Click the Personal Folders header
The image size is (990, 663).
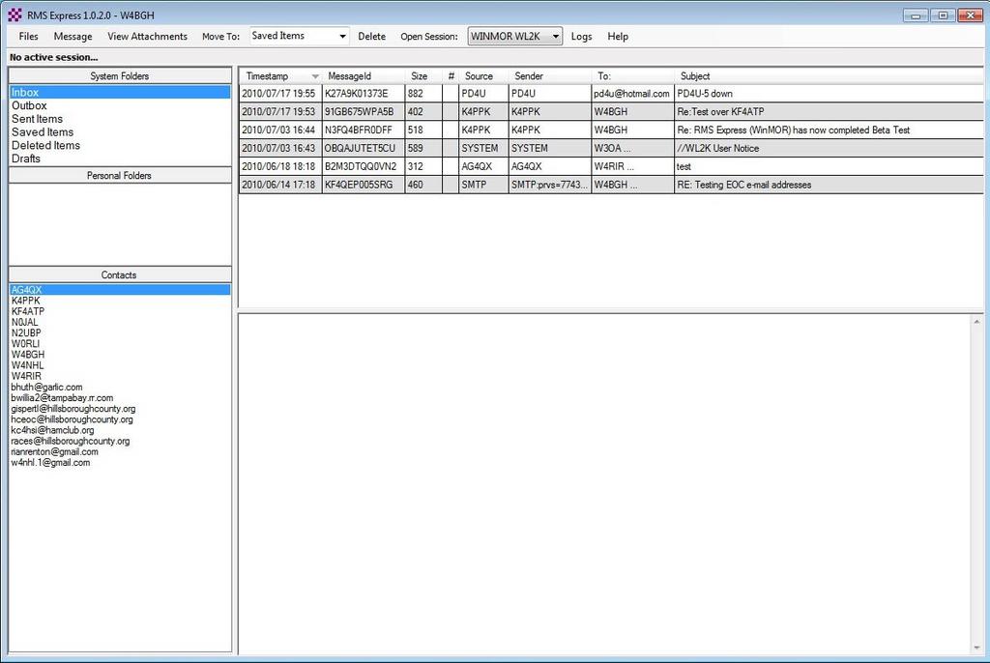120,176
